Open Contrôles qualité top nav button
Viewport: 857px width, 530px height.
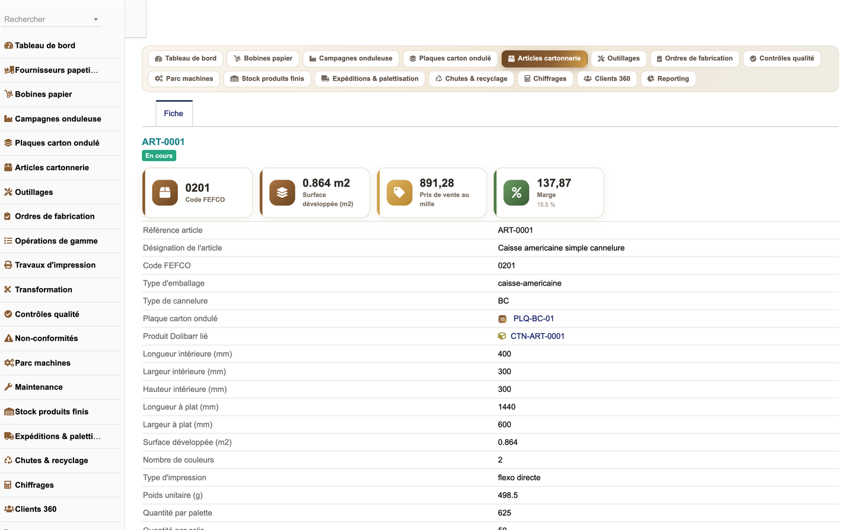782,59
